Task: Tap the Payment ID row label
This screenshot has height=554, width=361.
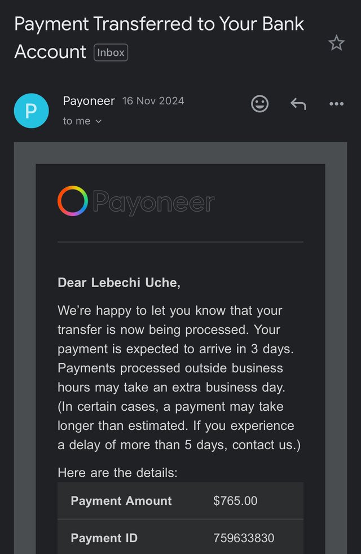Action: point(104,538)
